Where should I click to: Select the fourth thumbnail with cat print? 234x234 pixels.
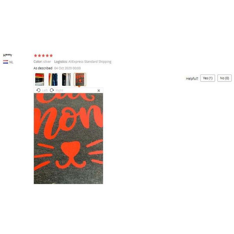coord(80,80)
